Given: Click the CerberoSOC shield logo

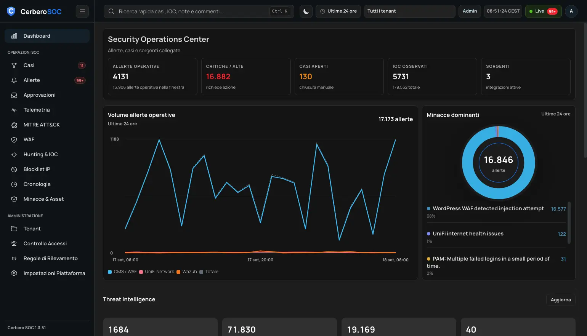Looking at the screenshot, I should click(11, 11).
